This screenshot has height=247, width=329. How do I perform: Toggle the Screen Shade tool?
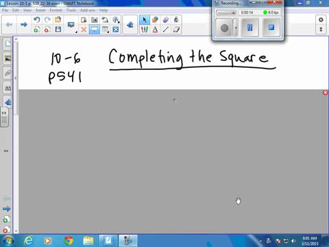[x=95, y=30]
